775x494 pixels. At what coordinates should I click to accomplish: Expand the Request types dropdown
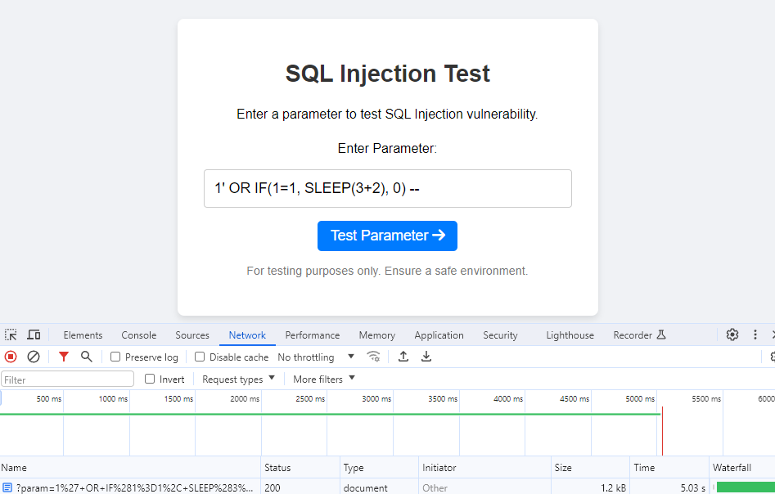click(x=238, y=379)
